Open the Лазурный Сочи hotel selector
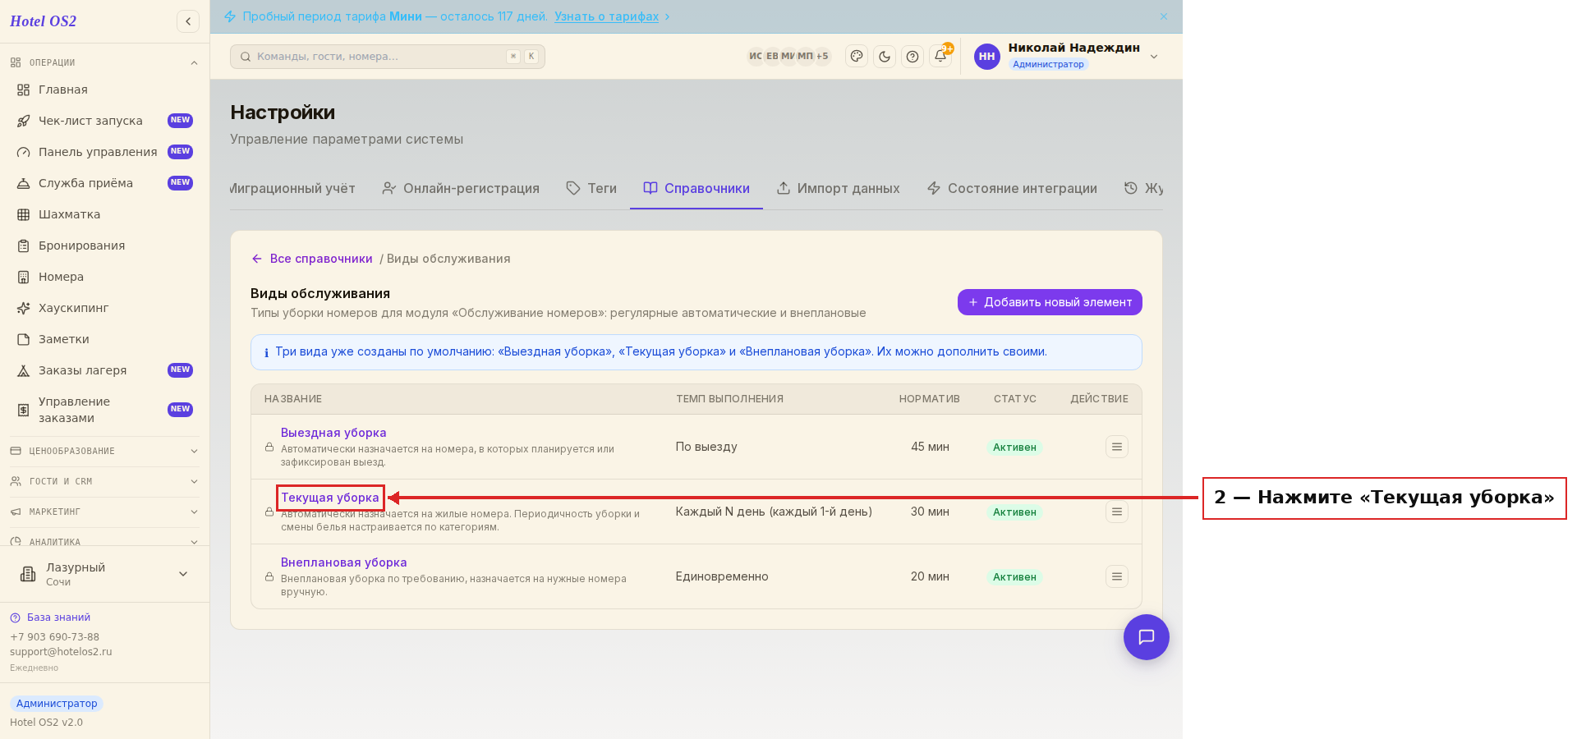 pyautogui.click(x=104, y=574)
